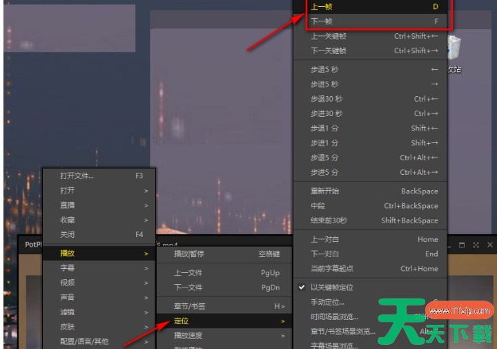Choose 步退1 分 option
This screenshot has height=349, width=497.
coord(370,128)
